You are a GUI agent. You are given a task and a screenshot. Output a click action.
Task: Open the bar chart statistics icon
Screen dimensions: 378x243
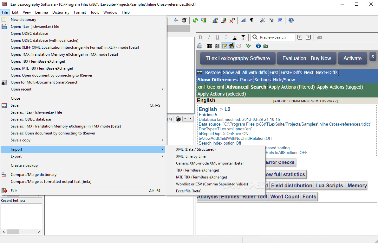[215, 20]
